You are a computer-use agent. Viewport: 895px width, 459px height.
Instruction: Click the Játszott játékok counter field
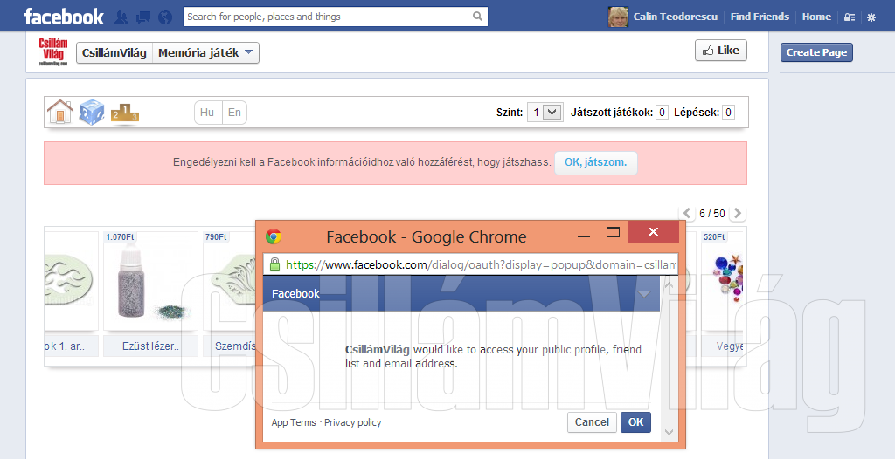[x=662, y=113]
